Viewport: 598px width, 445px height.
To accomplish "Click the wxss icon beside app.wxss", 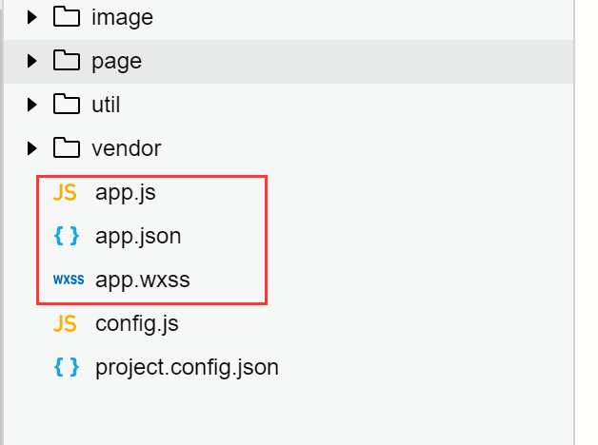I will [x=68, y=280].
